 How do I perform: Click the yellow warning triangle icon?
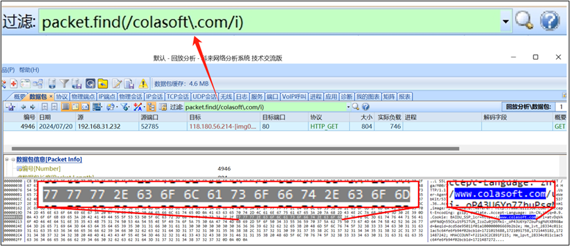[x=143, y=84]
